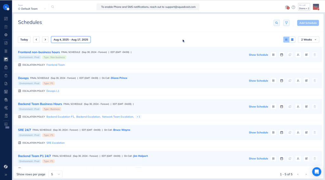
Task: Open on-call user Bruce Wayne
Action: [x=122, y=130]
